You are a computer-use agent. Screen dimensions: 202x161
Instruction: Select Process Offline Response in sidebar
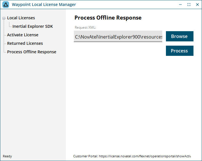32,52
